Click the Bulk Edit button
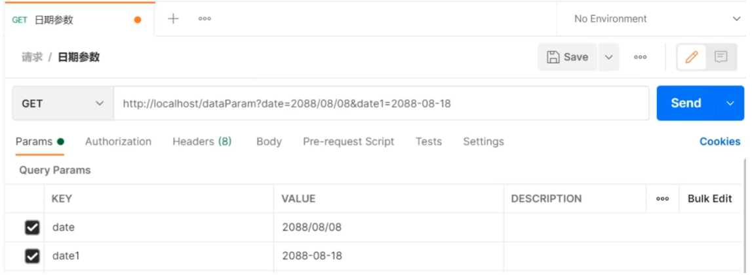Screen dimensions: 752x275 click(x=709, y=198)
